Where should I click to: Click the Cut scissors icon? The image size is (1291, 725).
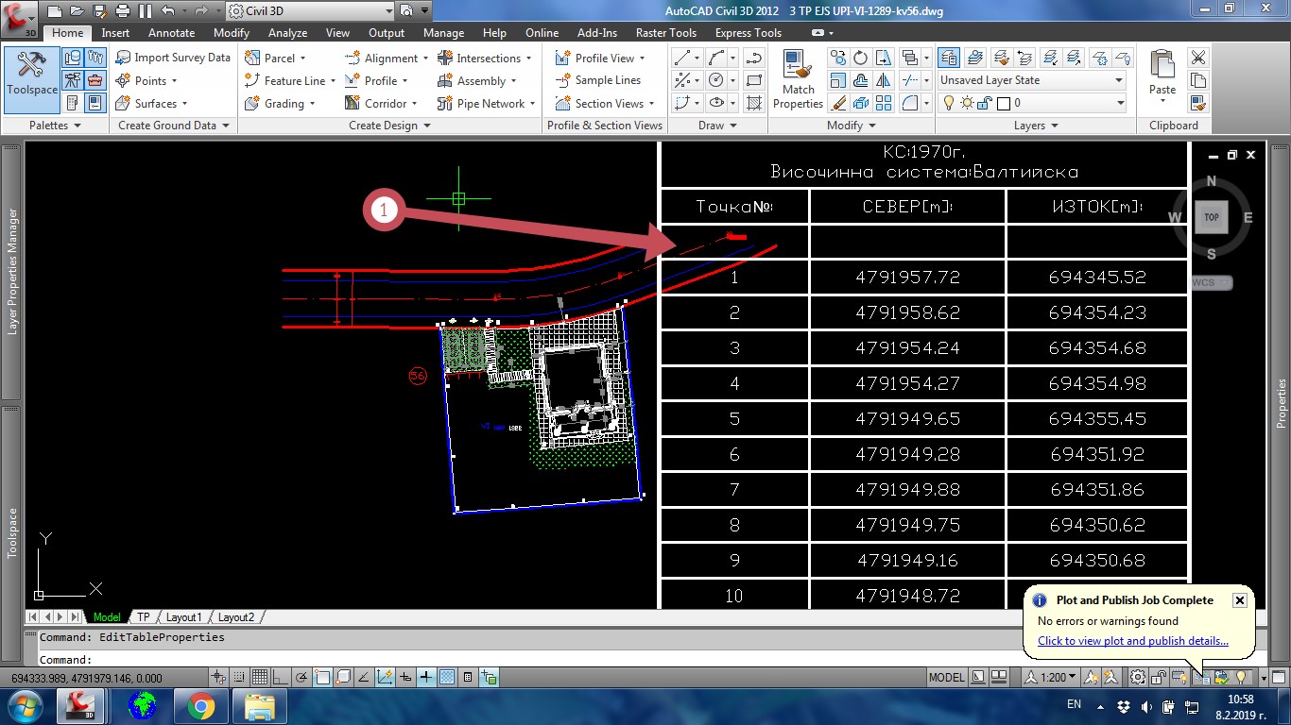click(x=1197, y=58)
